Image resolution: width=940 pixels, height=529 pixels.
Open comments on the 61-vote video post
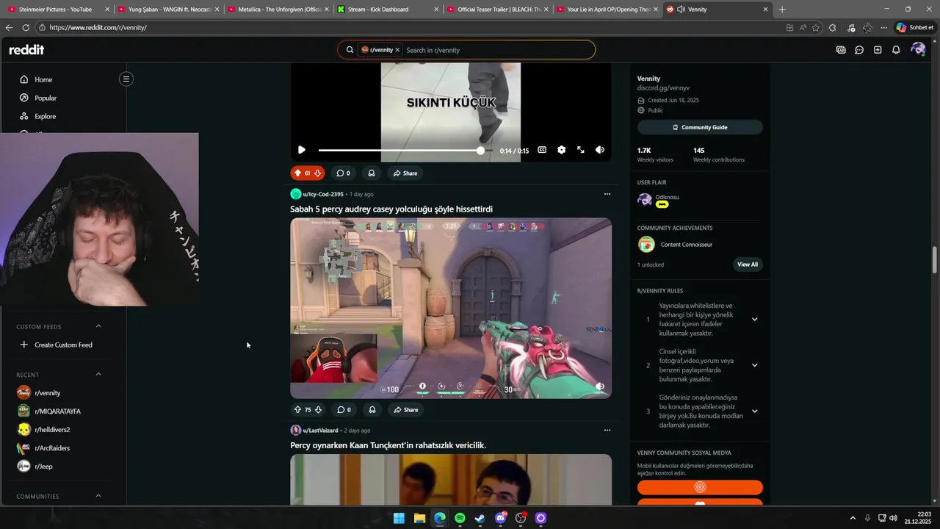343,173
